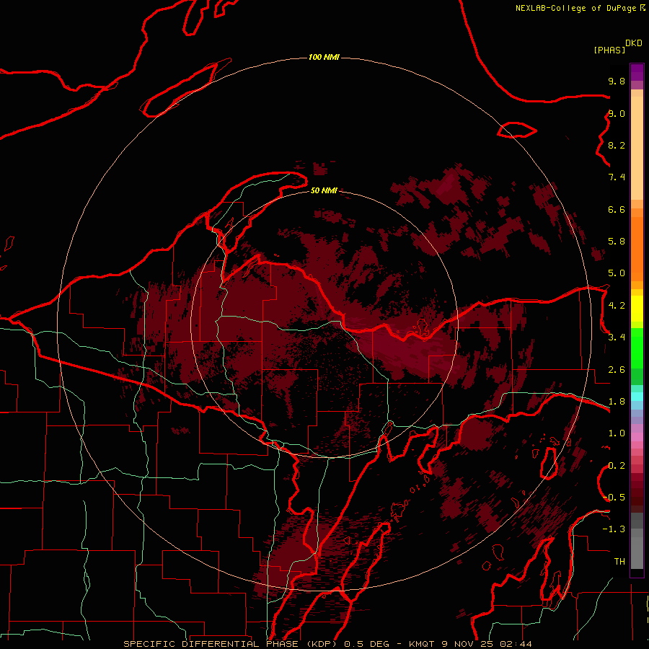The height and width of the screenshot is (649, 649).
Task: Click the KMQT station identifier in caption
Action: click(422, 644)
